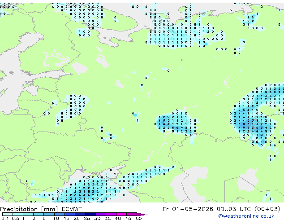Click the legend label '50'
Screen dimensions: 284x220
(138, 218)
